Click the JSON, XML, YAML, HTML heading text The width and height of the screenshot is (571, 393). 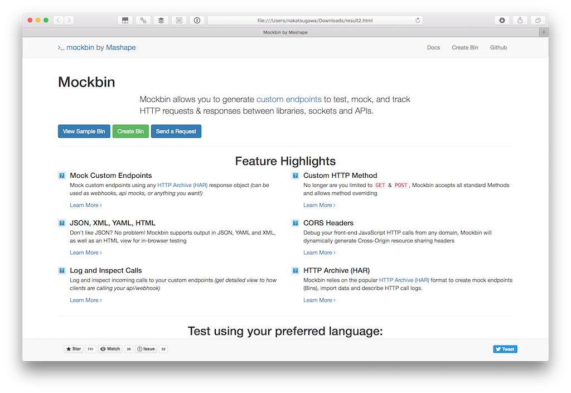[113, 223]
